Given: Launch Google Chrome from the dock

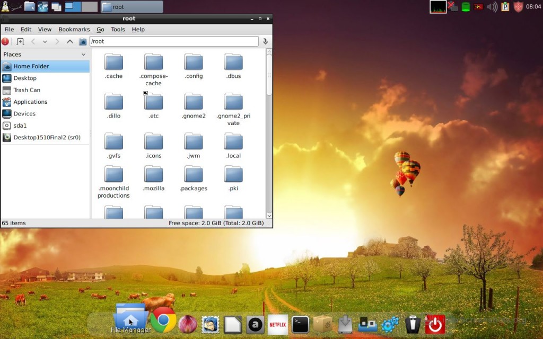Looking at the screenshot, I should (163, 320).
